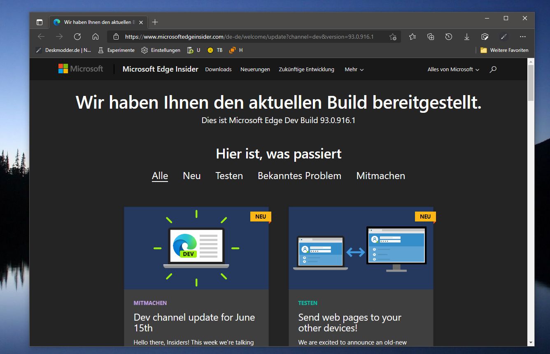The height and width of the screenshot is (354, 550).
Task: Expand Alles von Microsoft dropdown
Action: (x=453, y=69)
